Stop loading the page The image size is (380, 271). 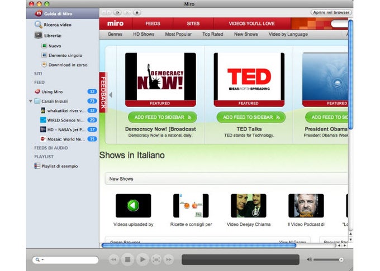[x=127, y=12]
